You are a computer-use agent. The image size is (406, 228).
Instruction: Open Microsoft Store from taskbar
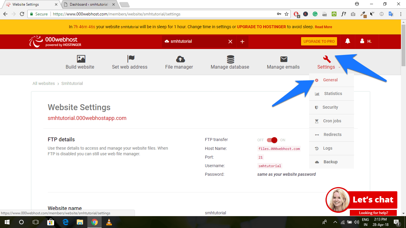pyautogui.click(x=51, y=222)
